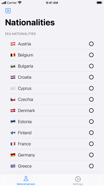Tap the Finland flag icon
The height and width of the screenshot is (186, 104).
pos(13,133)
